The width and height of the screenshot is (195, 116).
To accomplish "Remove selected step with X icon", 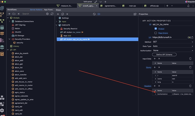I will click(67, 14).
